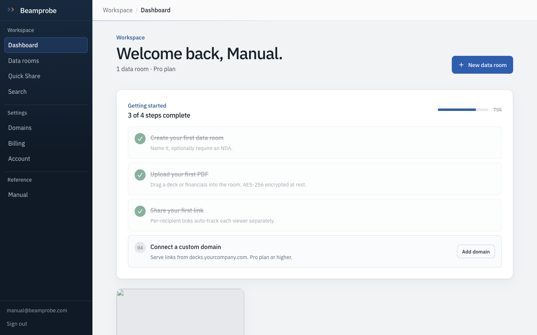This screenshot has height=335, width=537.
Task: Click the Share your first link step title
Action: tap(177, 210)
